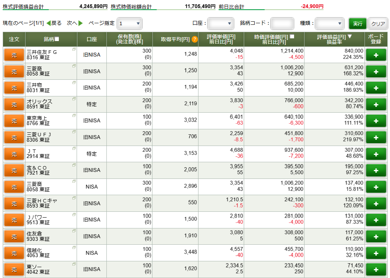
Task: Sell 東ソー with 売 button
Action: click(14, 269)
